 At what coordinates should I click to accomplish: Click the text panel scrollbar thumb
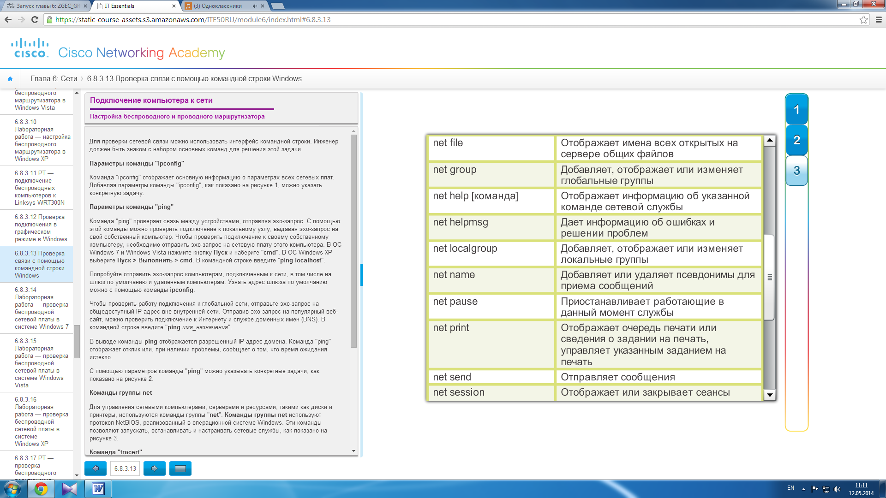(x=354, y=241)
